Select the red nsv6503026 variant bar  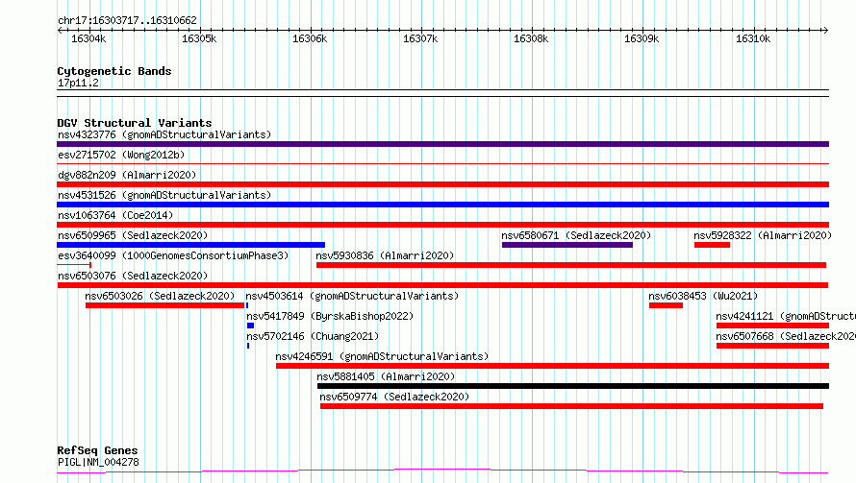(x=164, y=305)
